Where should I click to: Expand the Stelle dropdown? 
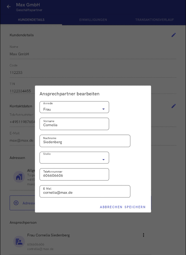(74, 158)
